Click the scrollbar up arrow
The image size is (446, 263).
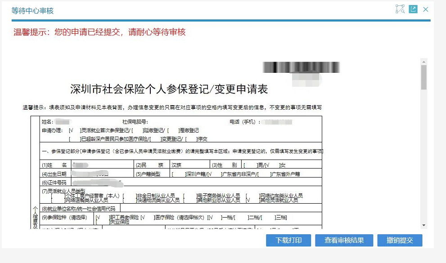(x=424, y=62)
